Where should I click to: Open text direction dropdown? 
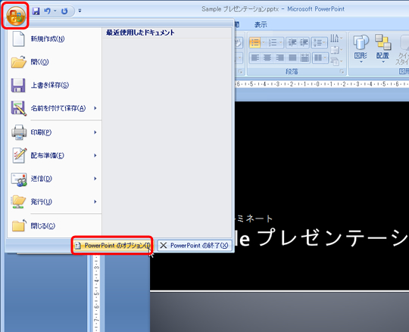click(336, 39)
